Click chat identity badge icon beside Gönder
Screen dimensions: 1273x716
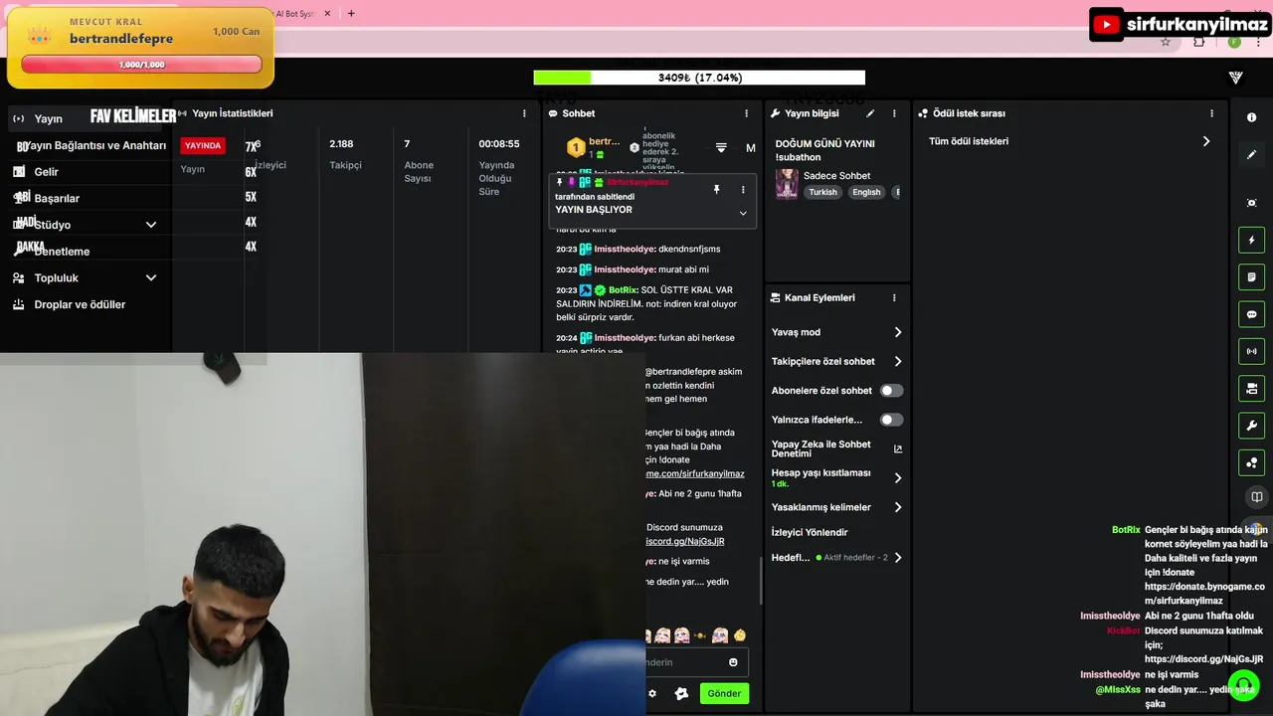tap(681, 693)
